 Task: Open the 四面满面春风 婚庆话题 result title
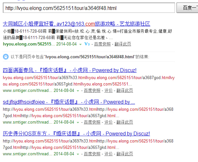coord(70,70)
